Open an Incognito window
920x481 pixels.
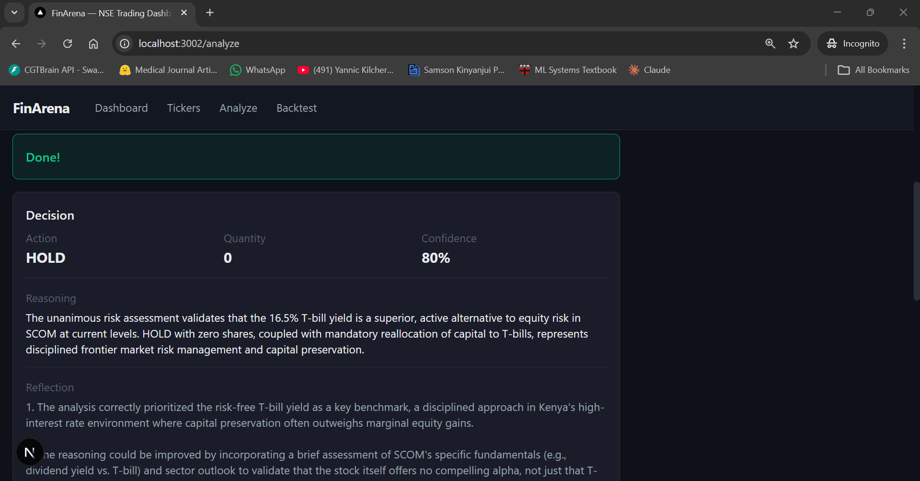(853, 43)
